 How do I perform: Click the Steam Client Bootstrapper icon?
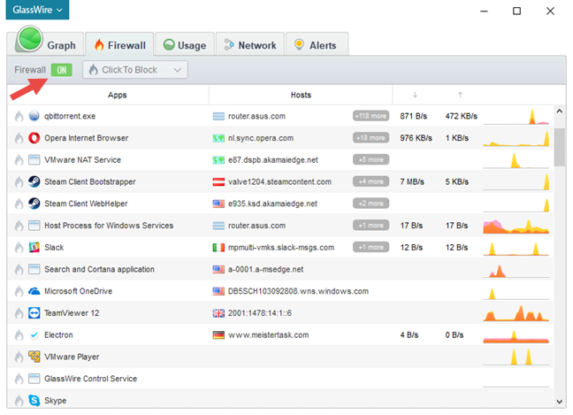(34, 181)
